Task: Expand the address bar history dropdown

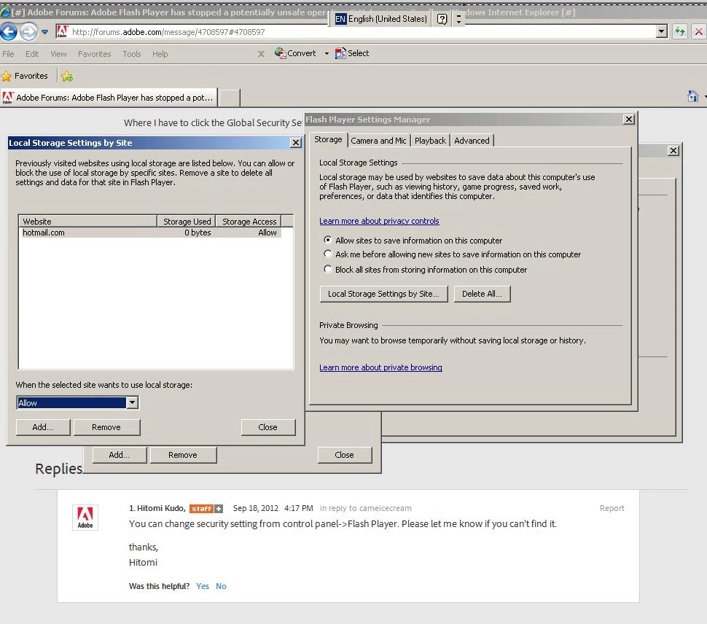Action: point(662,31)
